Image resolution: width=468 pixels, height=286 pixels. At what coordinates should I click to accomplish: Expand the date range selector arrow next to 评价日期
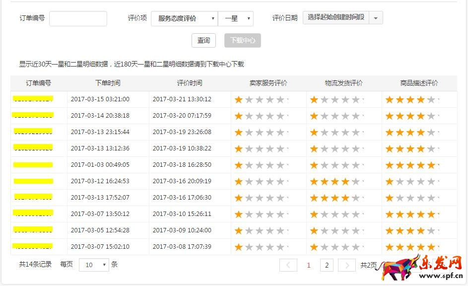click(x=376, y=18)
